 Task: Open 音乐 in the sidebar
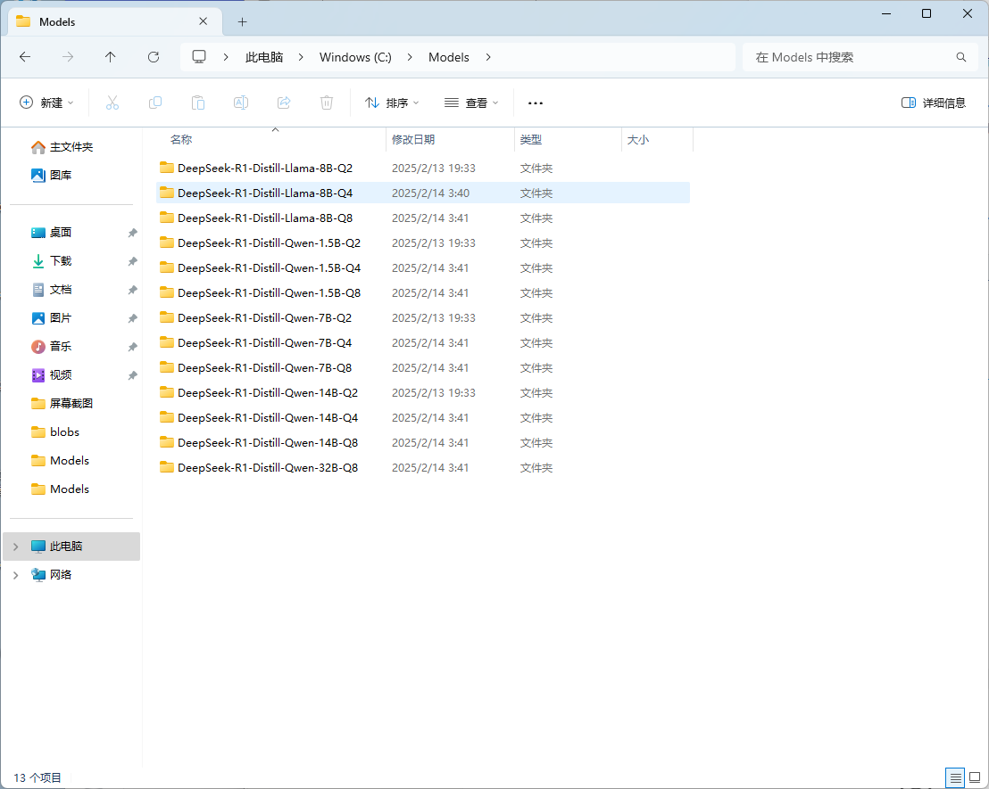click(51, 347)
